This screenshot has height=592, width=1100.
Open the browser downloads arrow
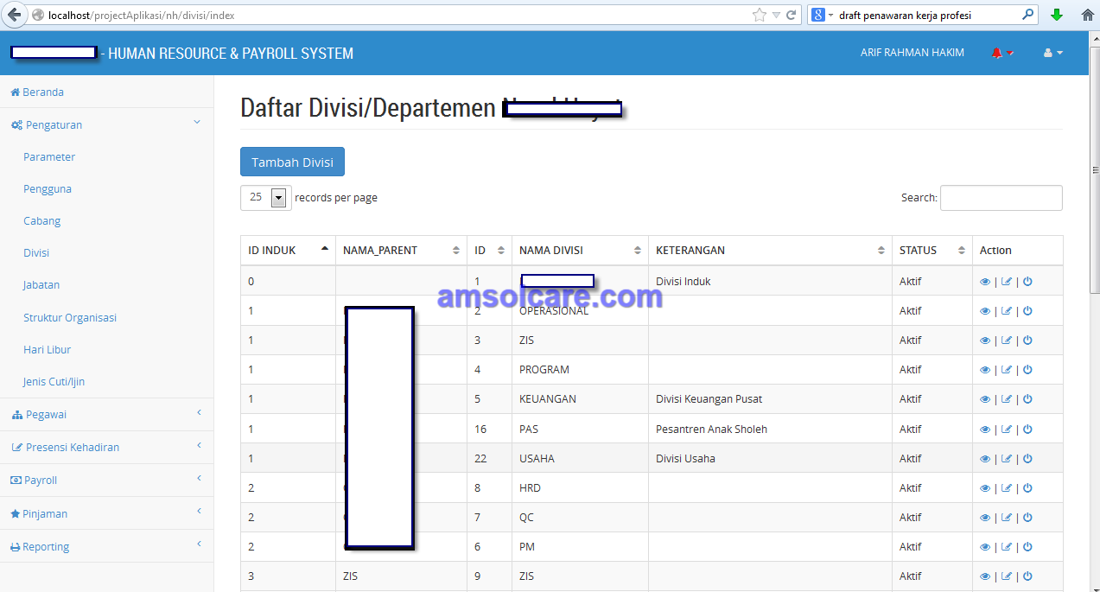coord(1057,15)
